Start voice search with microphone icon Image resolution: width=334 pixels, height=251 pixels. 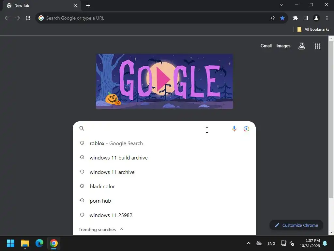coord(234,128)
